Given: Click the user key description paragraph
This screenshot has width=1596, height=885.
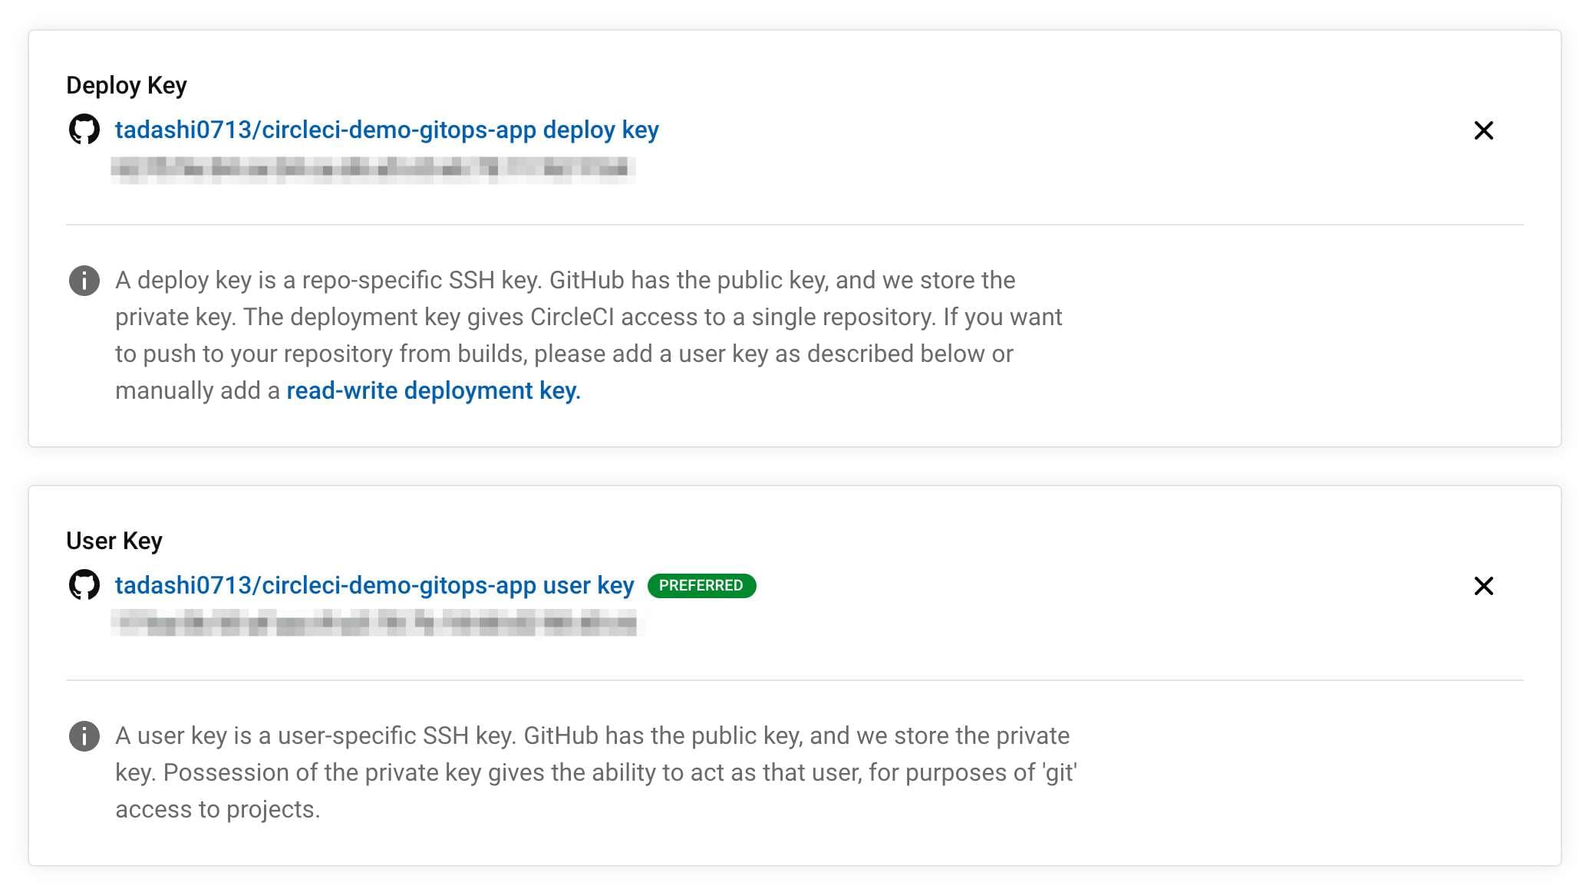Looking at the screenshot, I should coord(596,772).
